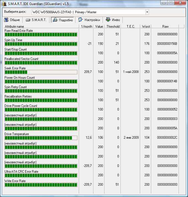Click the Raw column header
This screenshot has height=197, width=188.
pos(165,27)
